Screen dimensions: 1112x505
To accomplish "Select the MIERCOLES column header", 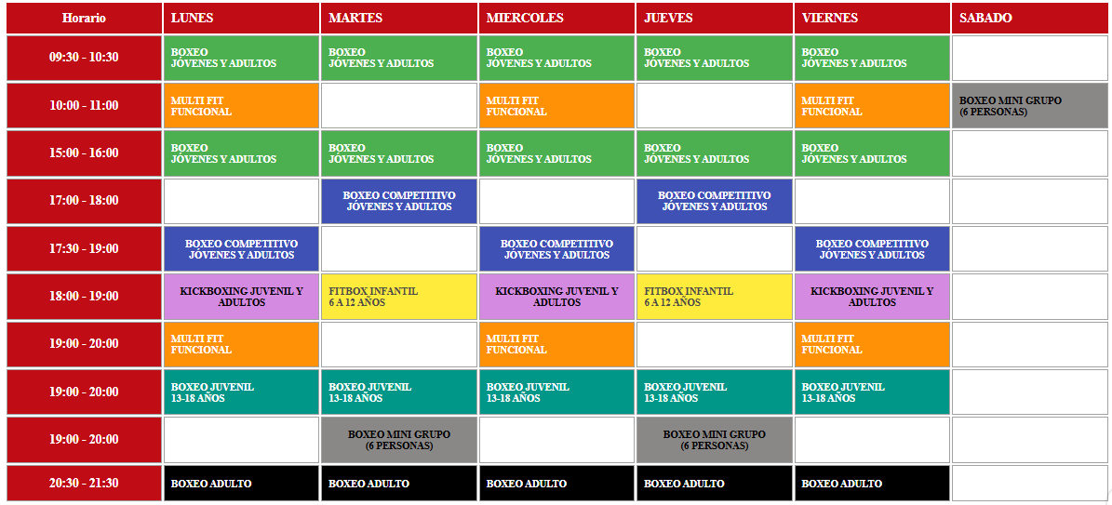I will coord(556,19).
